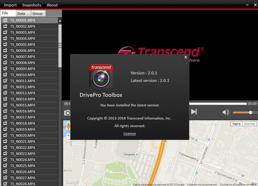Click the video icon beside TS_N0012.MP4
Viewport: 258px width, 186px height.
point(5,87)
